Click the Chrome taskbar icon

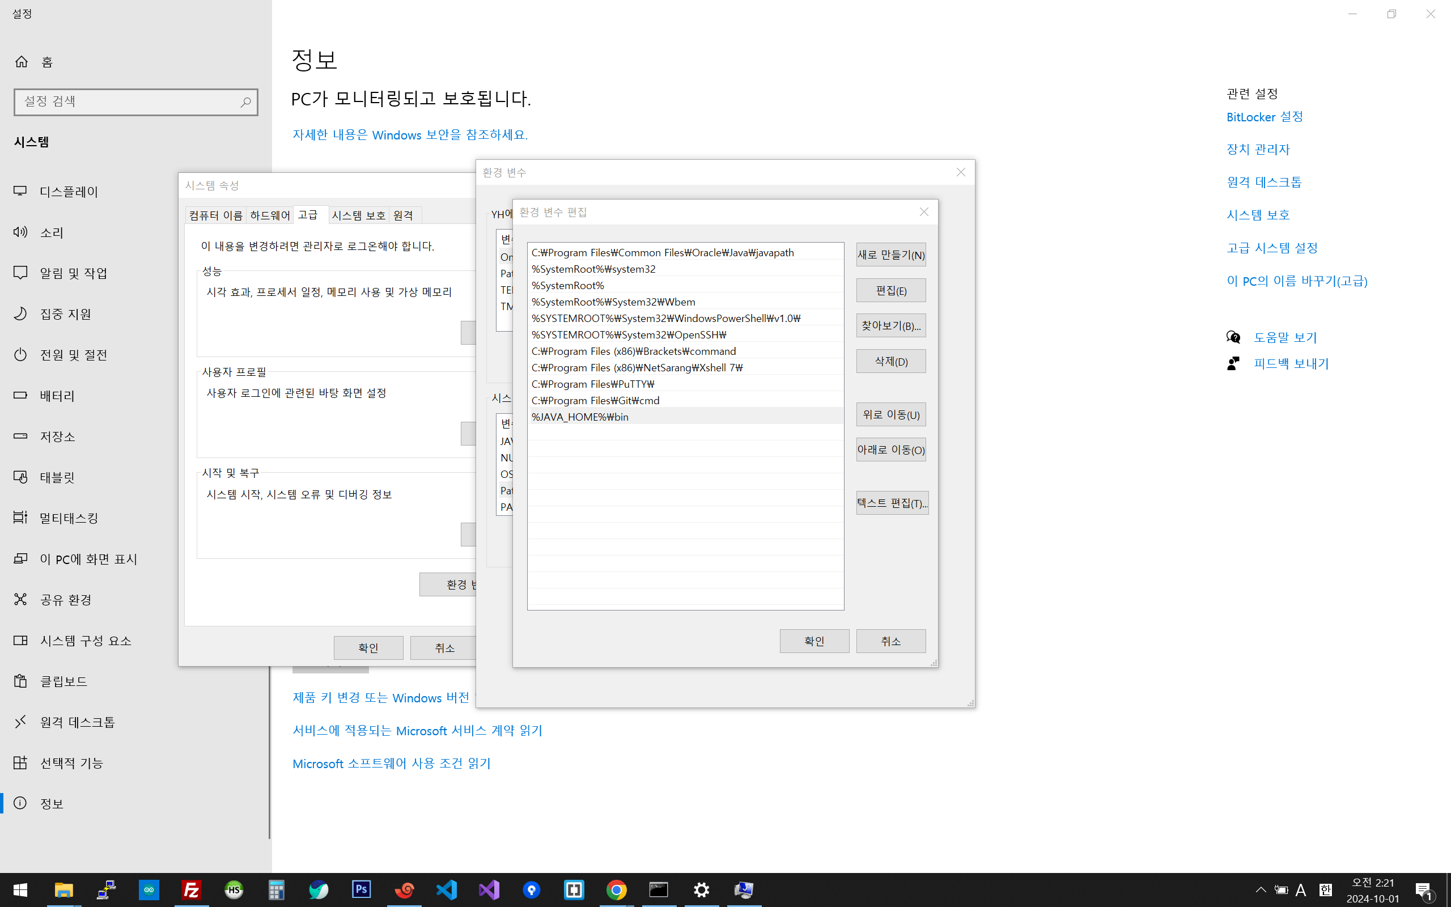click(x=616, y=889)
